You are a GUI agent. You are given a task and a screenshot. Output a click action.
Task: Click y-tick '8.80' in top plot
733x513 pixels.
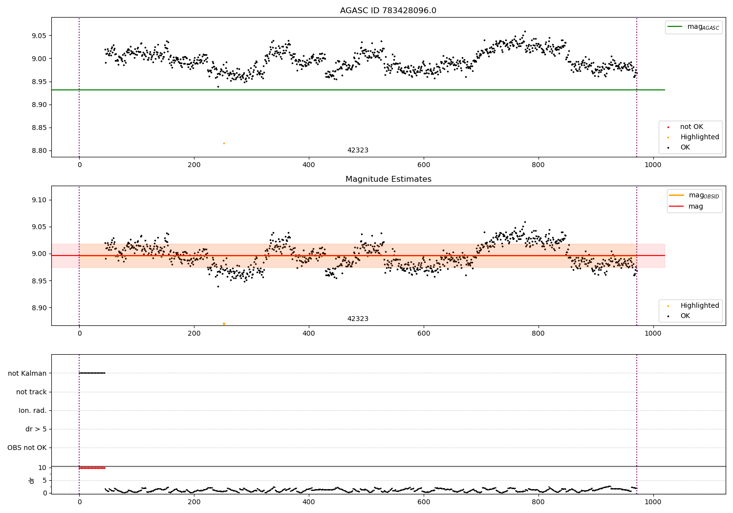point(39,151)
